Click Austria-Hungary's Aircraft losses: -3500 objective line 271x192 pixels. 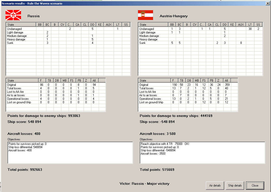tap(153, 154)
